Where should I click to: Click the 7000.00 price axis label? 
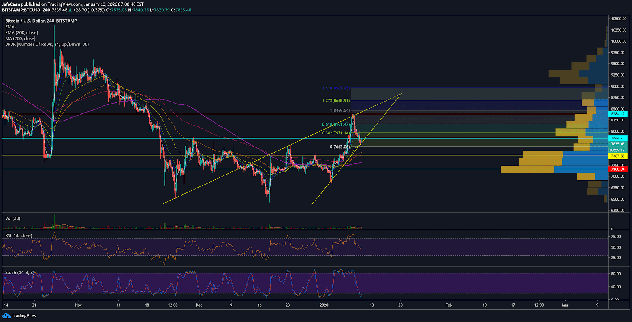coord(618,177)
